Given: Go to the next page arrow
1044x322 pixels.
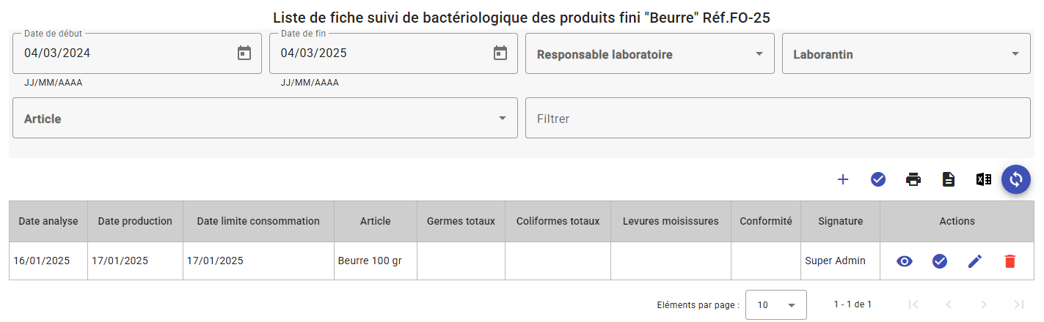Looking at the screenshot, I should [x=984, y=304].
